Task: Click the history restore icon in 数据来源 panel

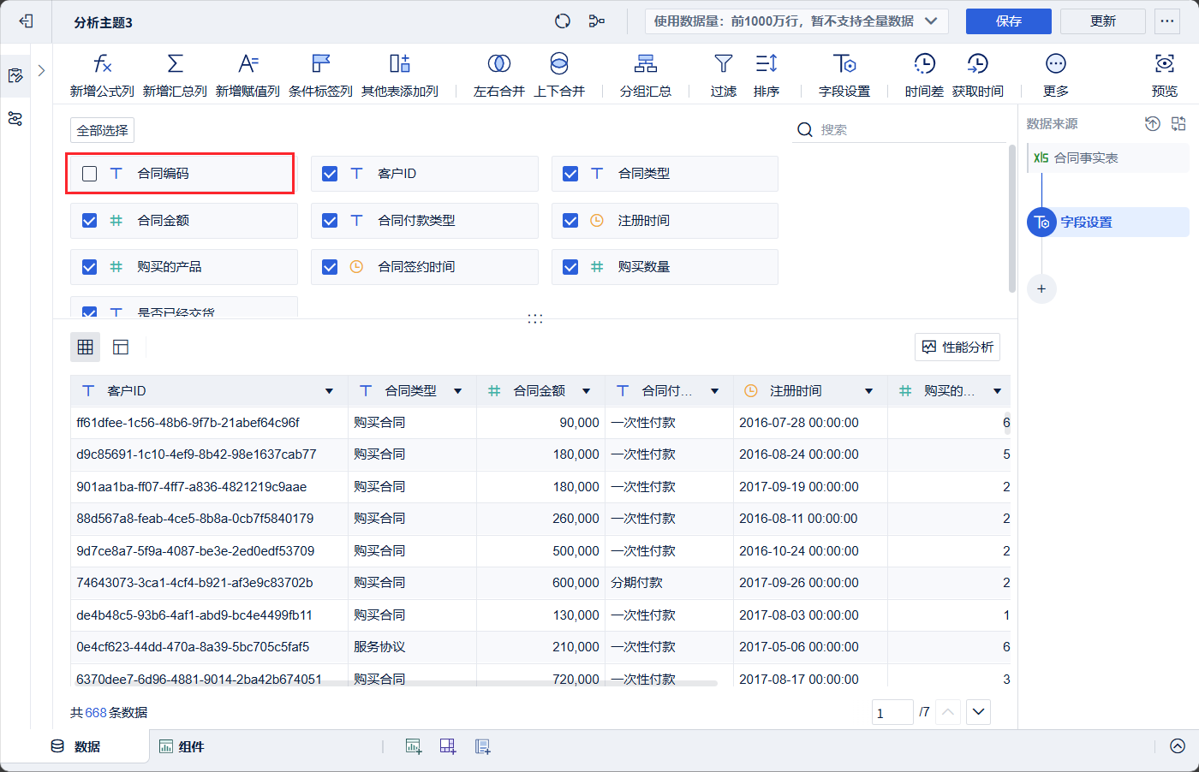Action: tap(1153, 124)
